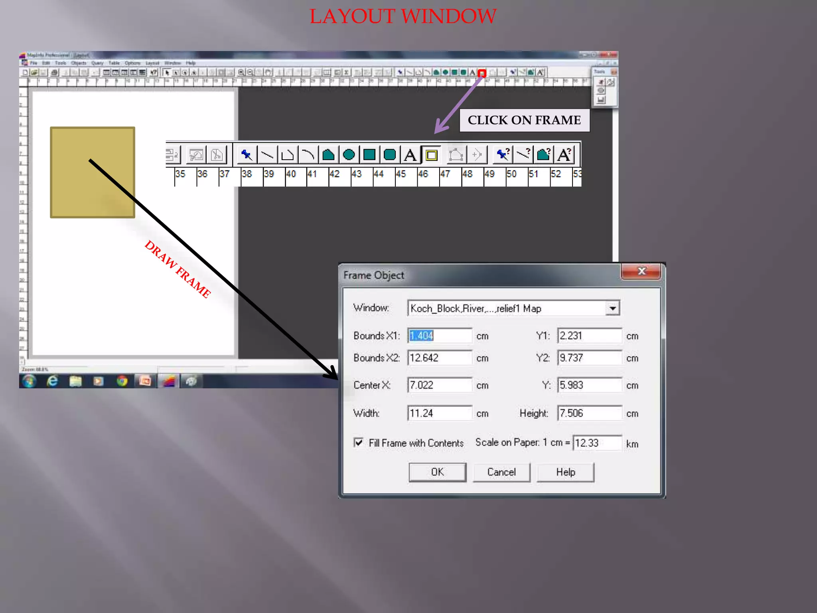Switch to MapInfo in the taskbar
The width and height of the screenshot is (817, 613).
[169, 381]
